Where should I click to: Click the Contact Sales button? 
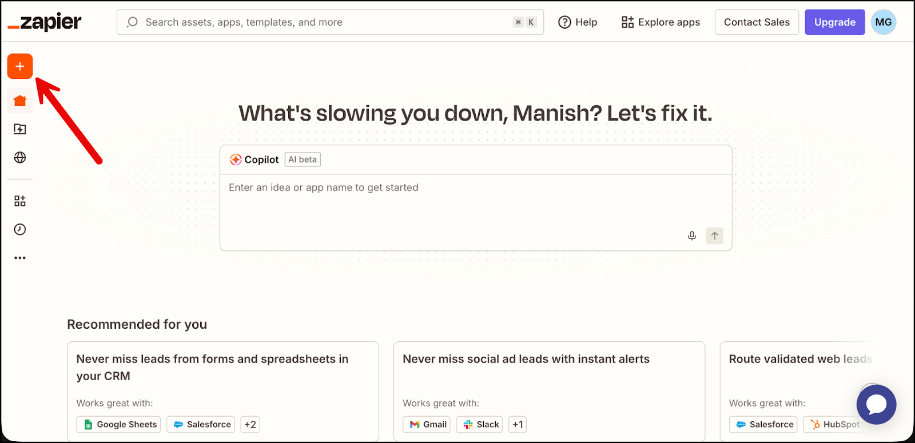[x=757, y=22]
